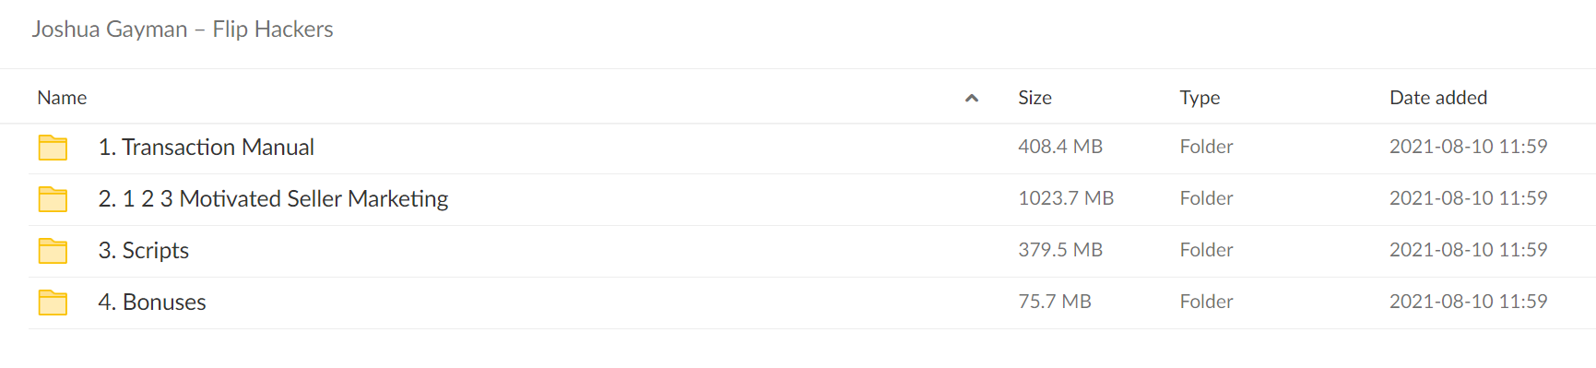Sort the list by the Size column header

point(1034,98)
